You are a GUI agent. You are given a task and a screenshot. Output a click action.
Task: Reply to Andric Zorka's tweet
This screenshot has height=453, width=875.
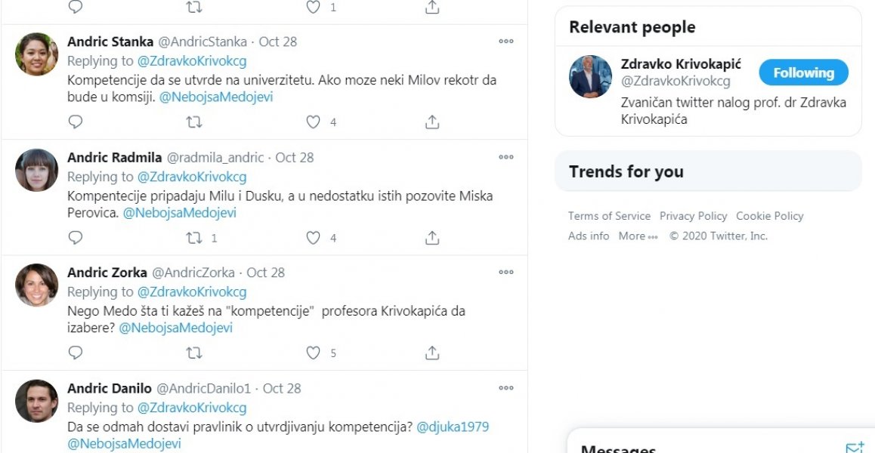[x=76, y=353]
